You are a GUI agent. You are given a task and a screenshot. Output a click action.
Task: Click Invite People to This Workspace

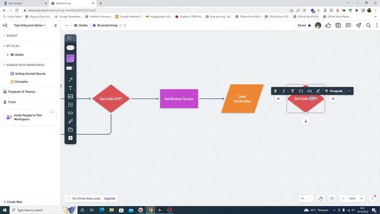point(30,117)
